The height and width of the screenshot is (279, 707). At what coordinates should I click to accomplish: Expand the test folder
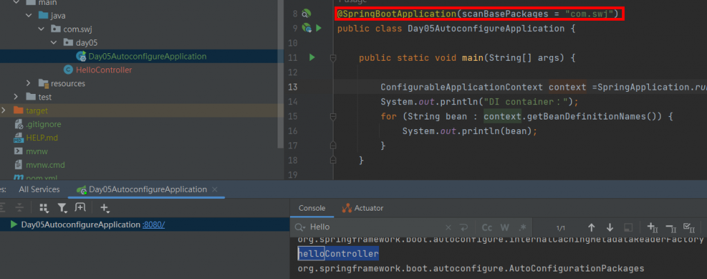point(16,97)
